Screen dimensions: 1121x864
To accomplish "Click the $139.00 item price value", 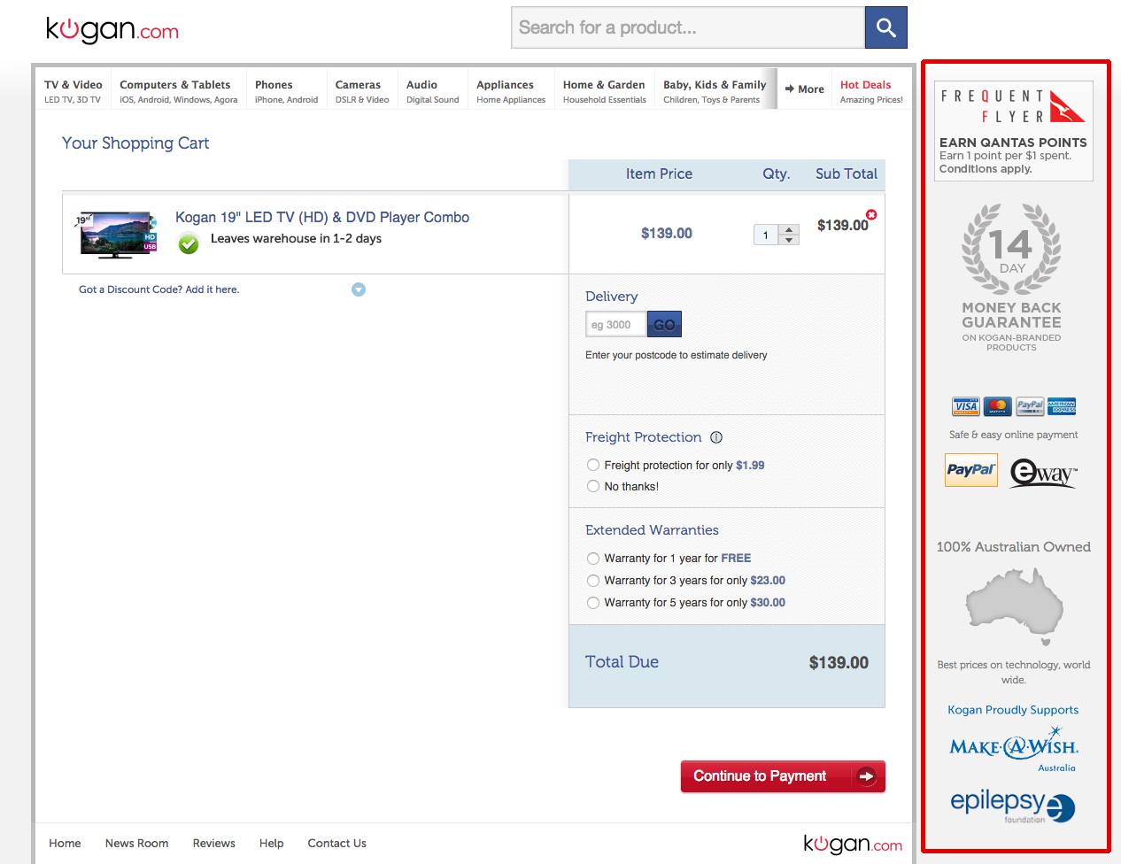I will pyautogui.click(x=667, y=234).
